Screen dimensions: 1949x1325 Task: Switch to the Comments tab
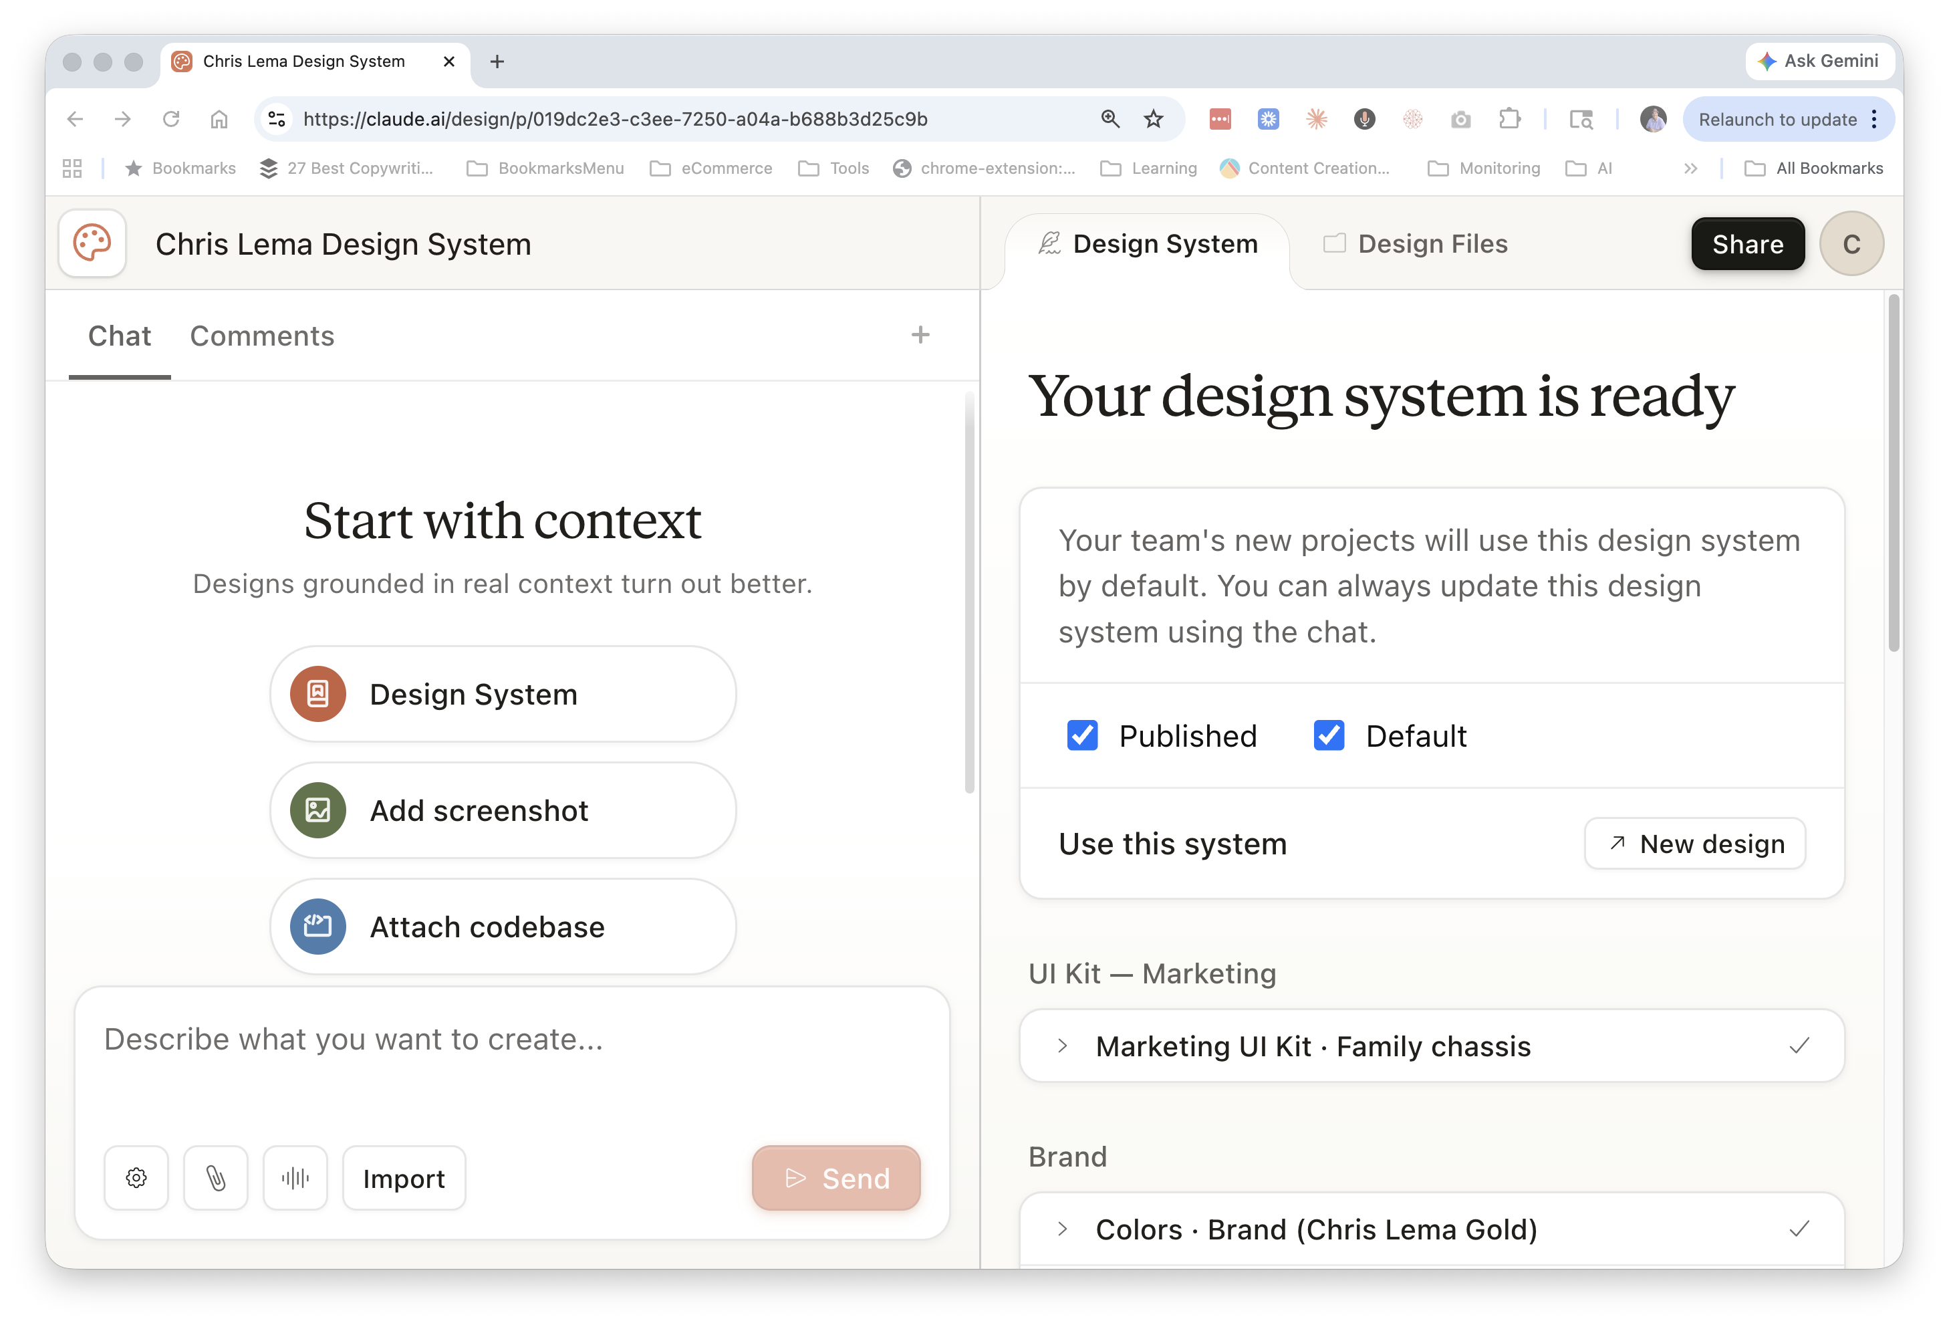(x=261, y=336)
